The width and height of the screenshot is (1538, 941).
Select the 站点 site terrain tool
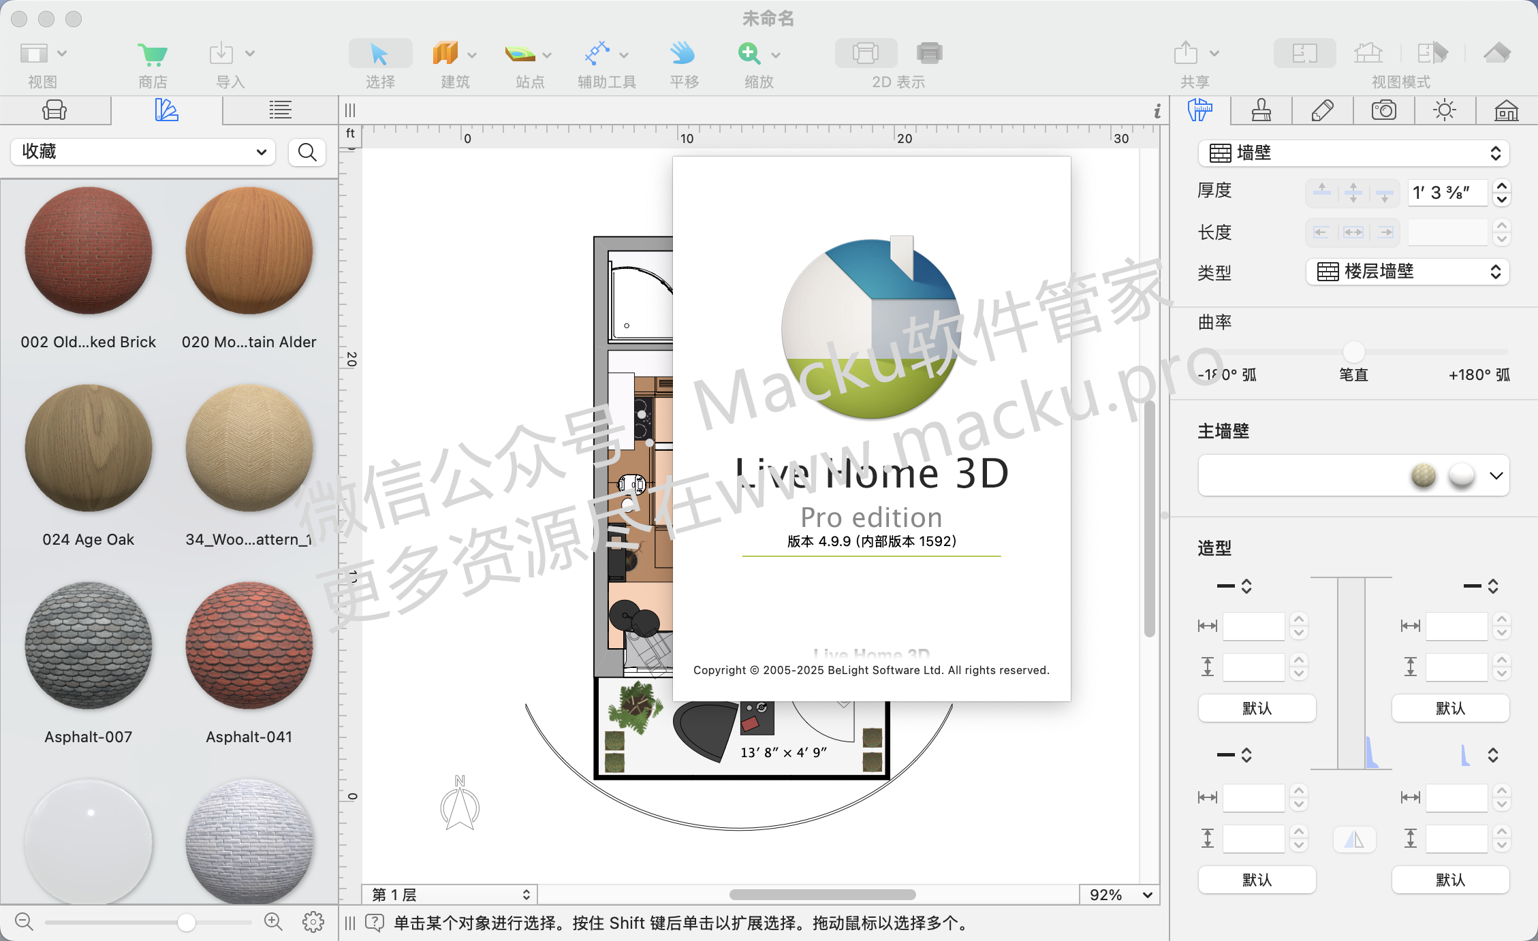[x=520, y=54]
